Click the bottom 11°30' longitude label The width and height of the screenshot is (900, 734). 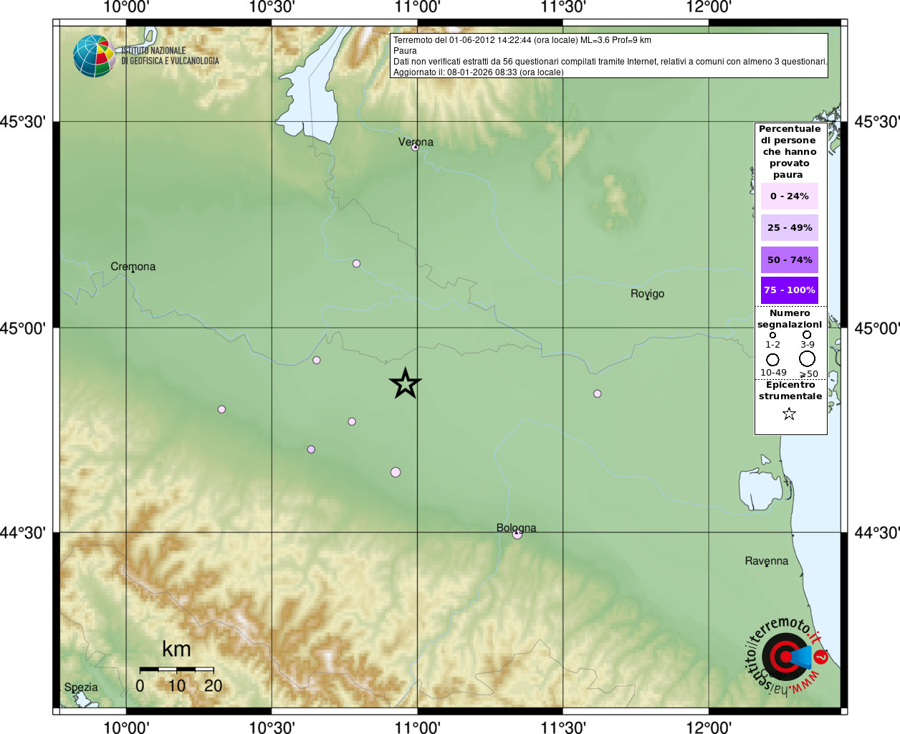pyautogui.click(x=563, y=727)
